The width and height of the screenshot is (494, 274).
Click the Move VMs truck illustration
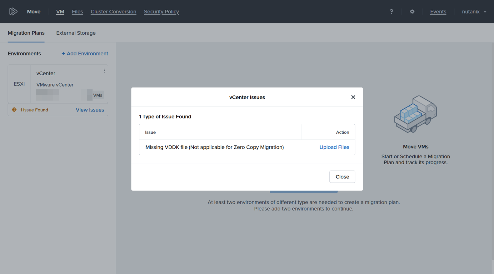tap(416, 114)
